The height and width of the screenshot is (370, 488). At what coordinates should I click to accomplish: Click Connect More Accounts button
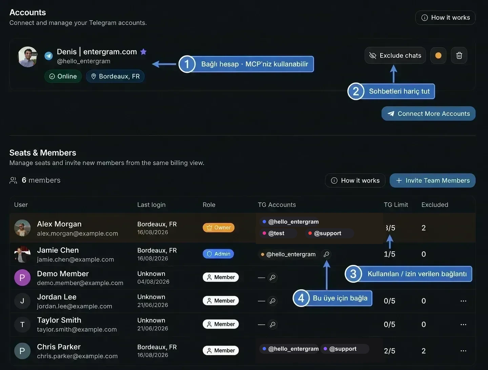pyautogui.click(x=428, y=114)
